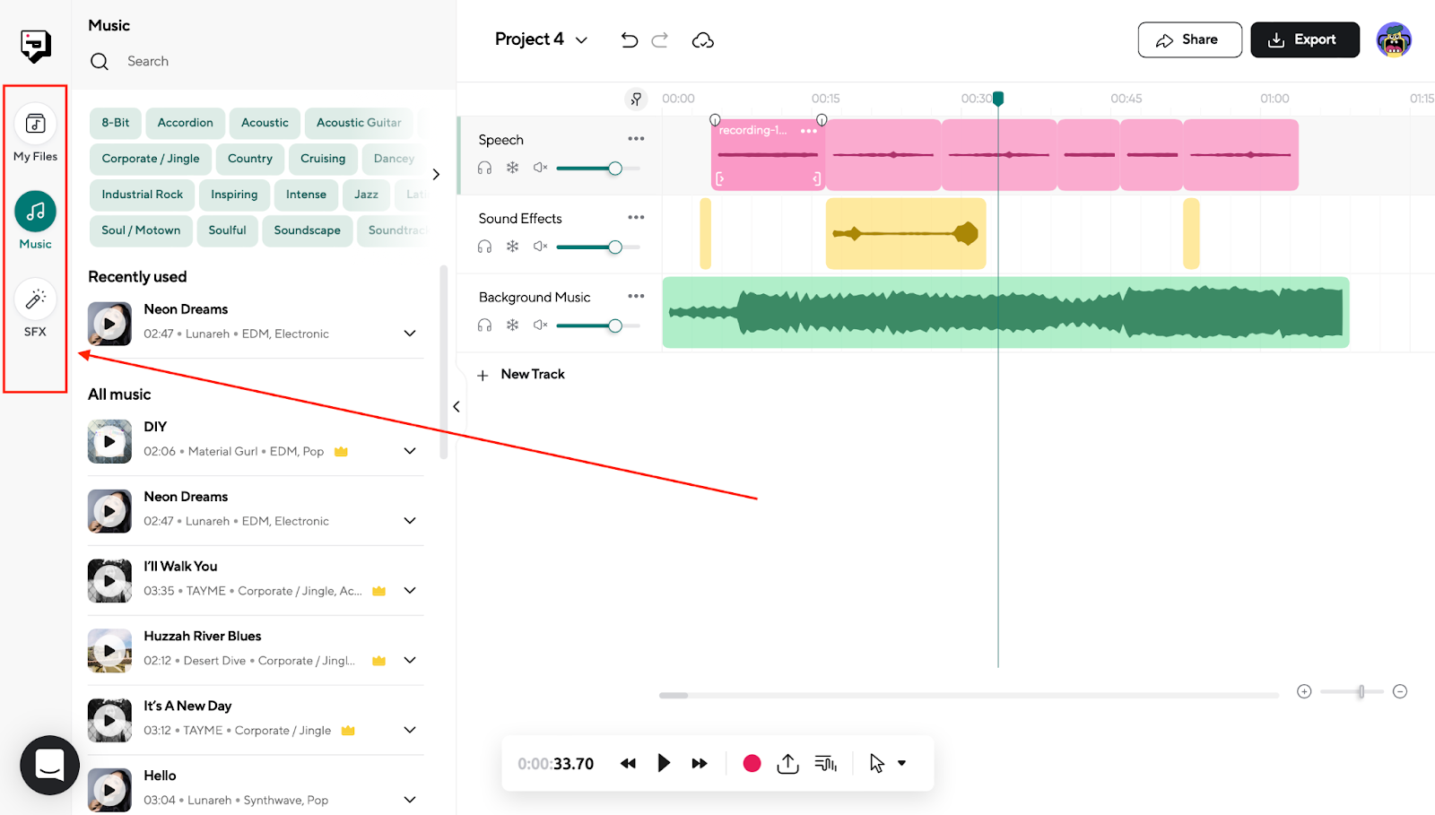Viewport: 1435px width, 815px height.
Task: Solo the Sound Effects track with headphones
Action: click(x=484, y=247)
